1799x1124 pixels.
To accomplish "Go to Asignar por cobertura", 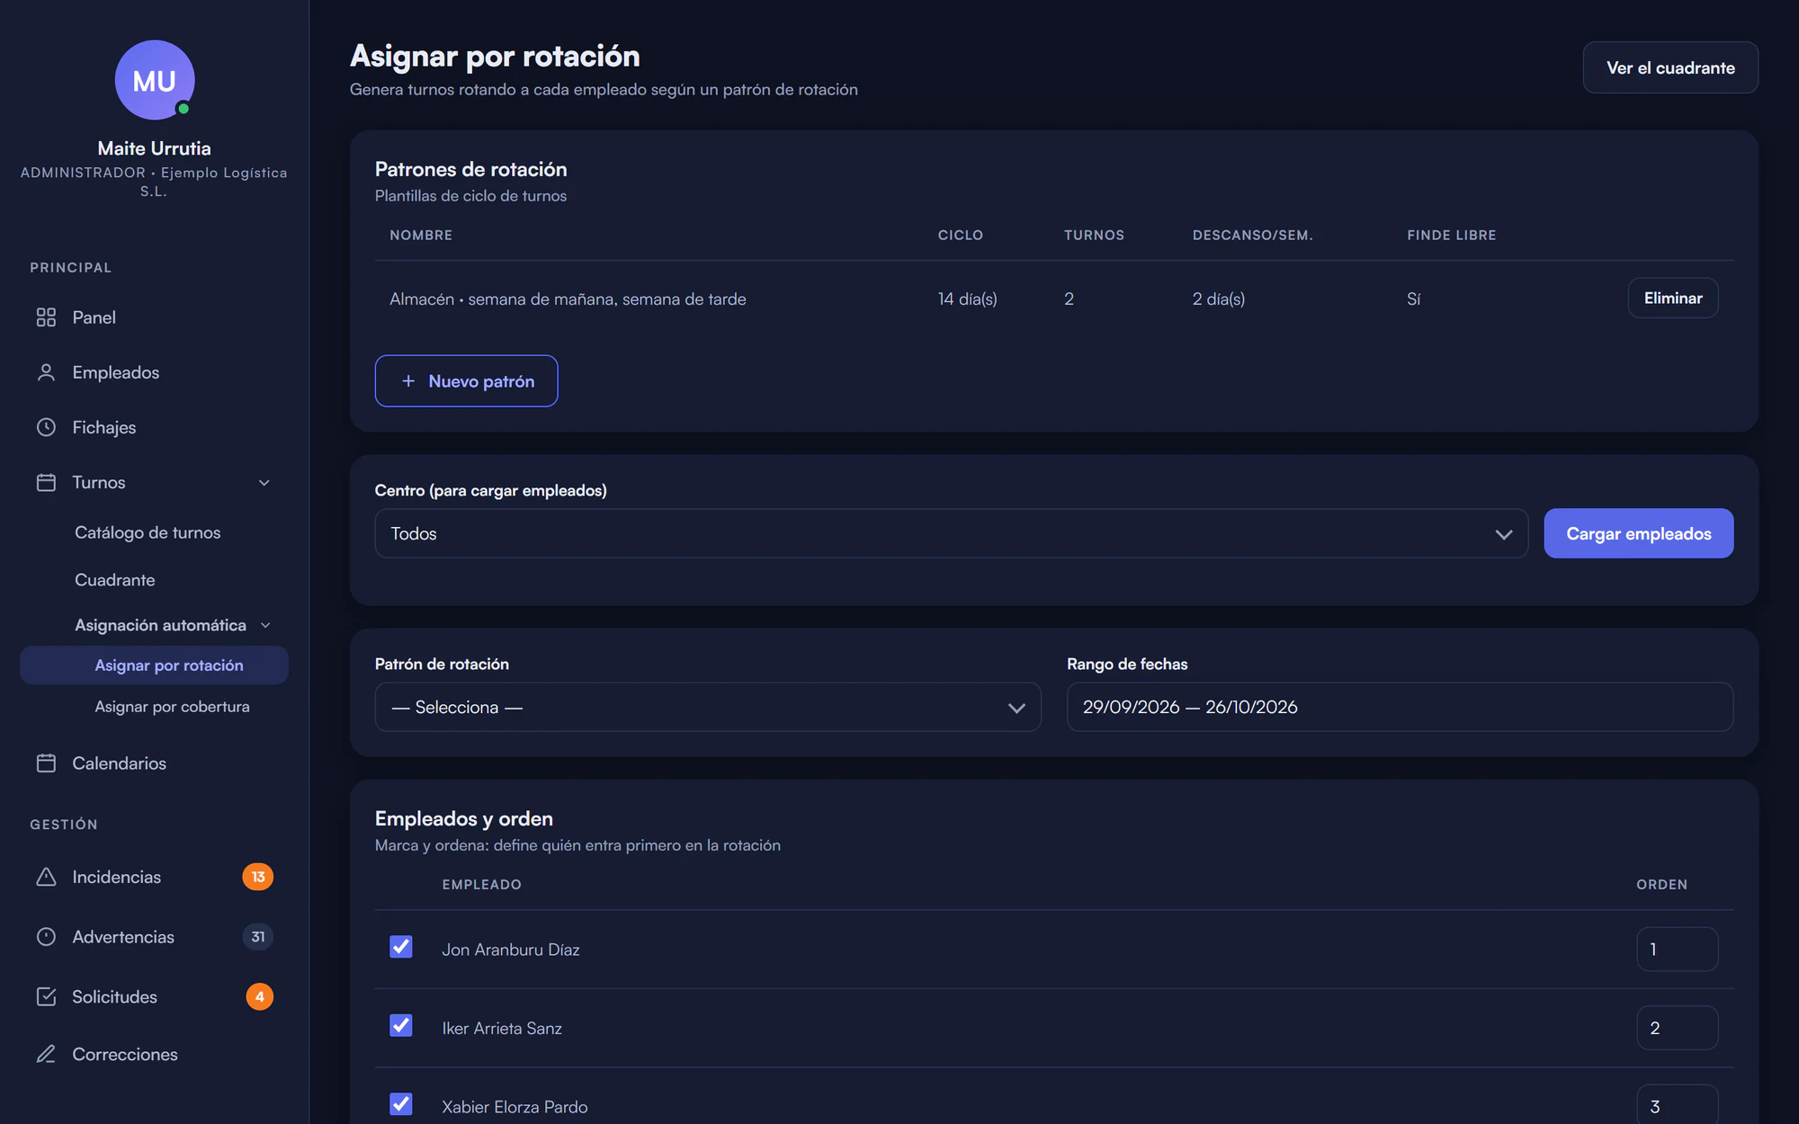I will (172, 707).
